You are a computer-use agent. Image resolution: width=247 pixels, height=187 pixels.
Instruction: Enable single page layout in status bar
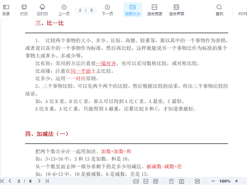tap(171, 181)
